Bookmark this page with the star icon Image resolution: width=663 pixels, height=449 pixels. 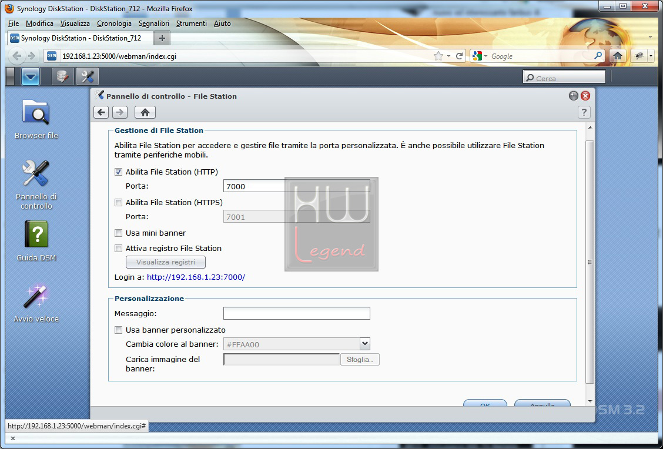438,56
